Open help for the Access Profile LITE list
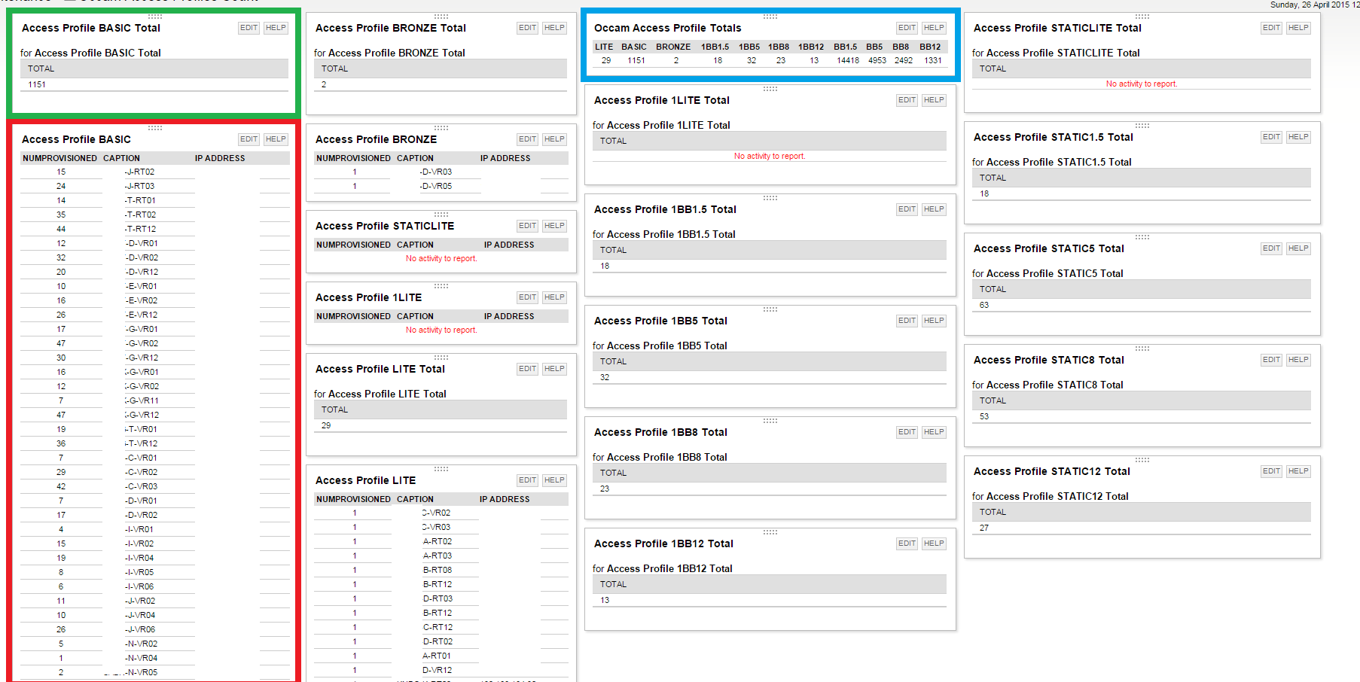Image resolution: width=1360 pixels, height=682 pixels. (x=554, y=480)
